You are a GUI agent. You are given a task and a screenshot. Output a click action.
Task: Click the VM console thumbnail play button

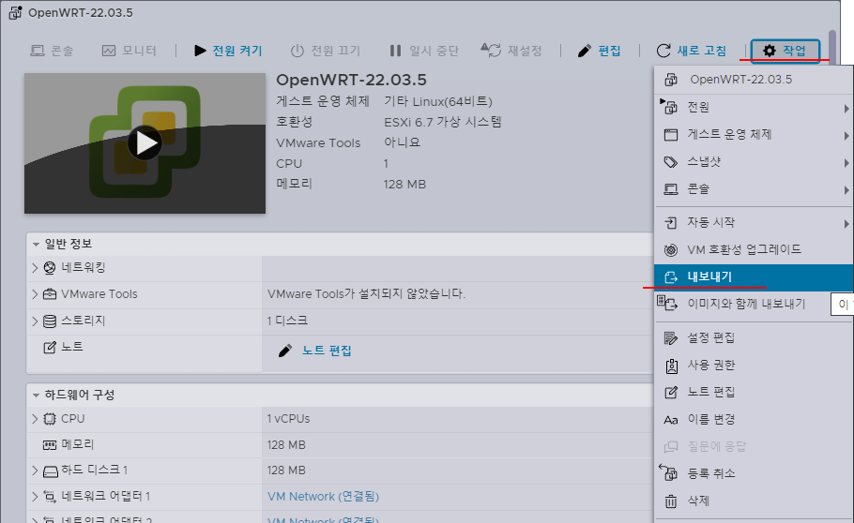click(145, 143)
